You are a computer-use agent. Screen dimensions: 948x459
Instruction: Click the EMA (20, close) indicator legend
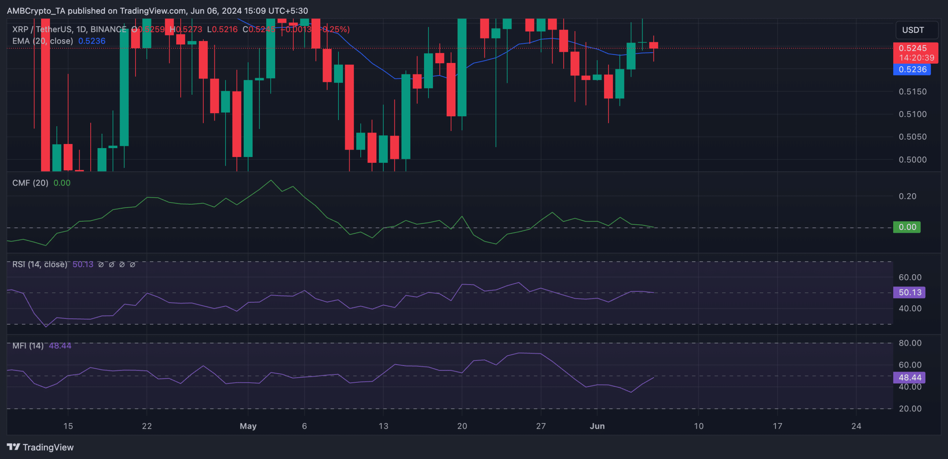point(43,41)
